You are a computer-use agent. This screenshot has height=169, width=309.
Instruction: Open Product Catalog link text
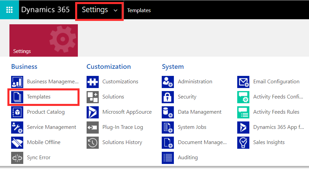[x=46, y=112]
